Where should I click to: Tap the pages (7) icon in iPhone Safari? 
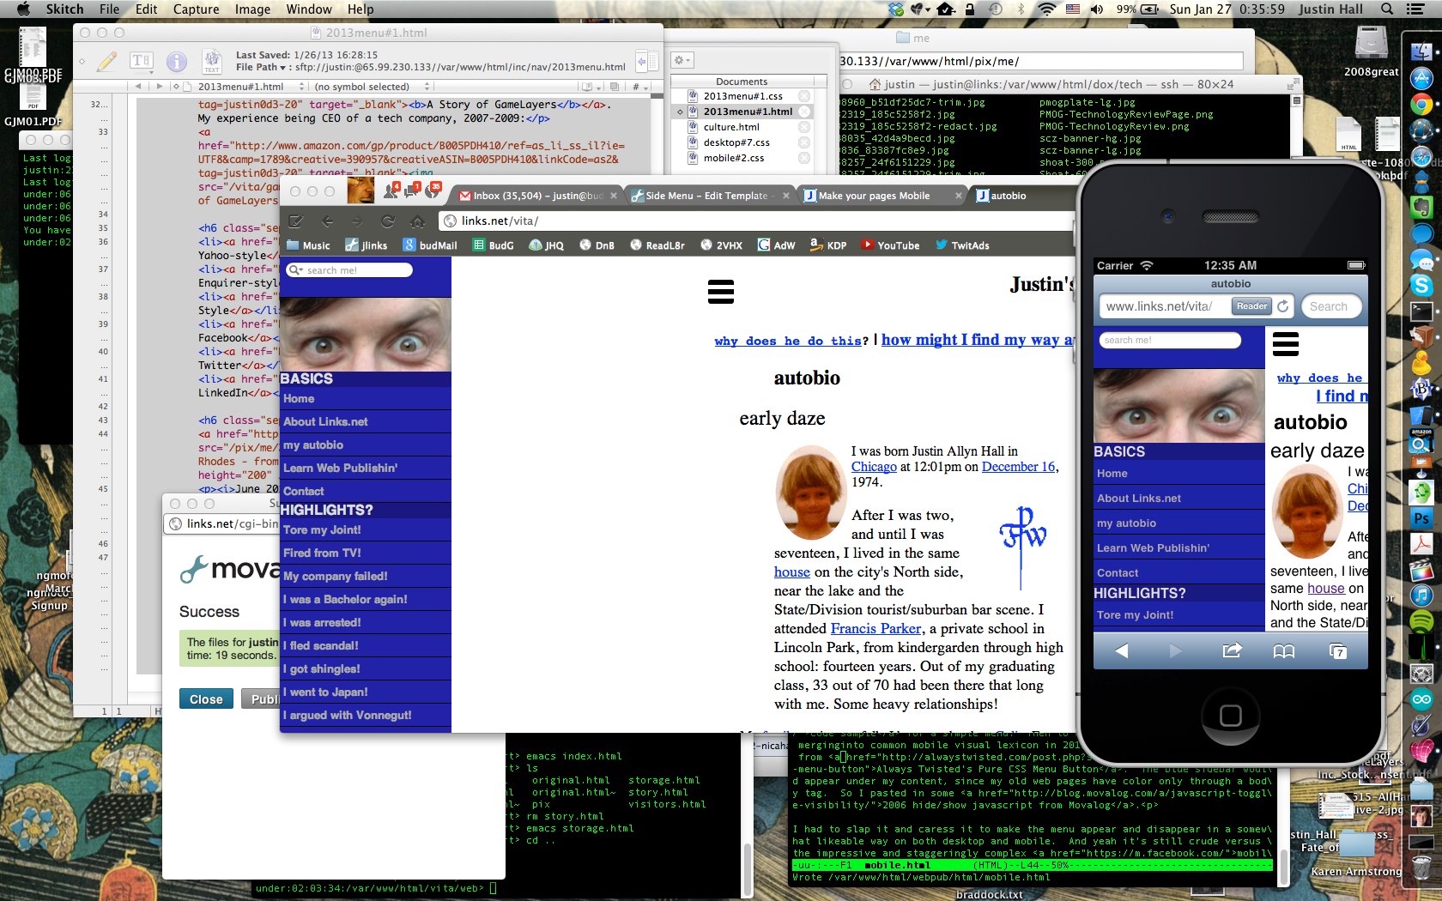tap(1337, 651)
